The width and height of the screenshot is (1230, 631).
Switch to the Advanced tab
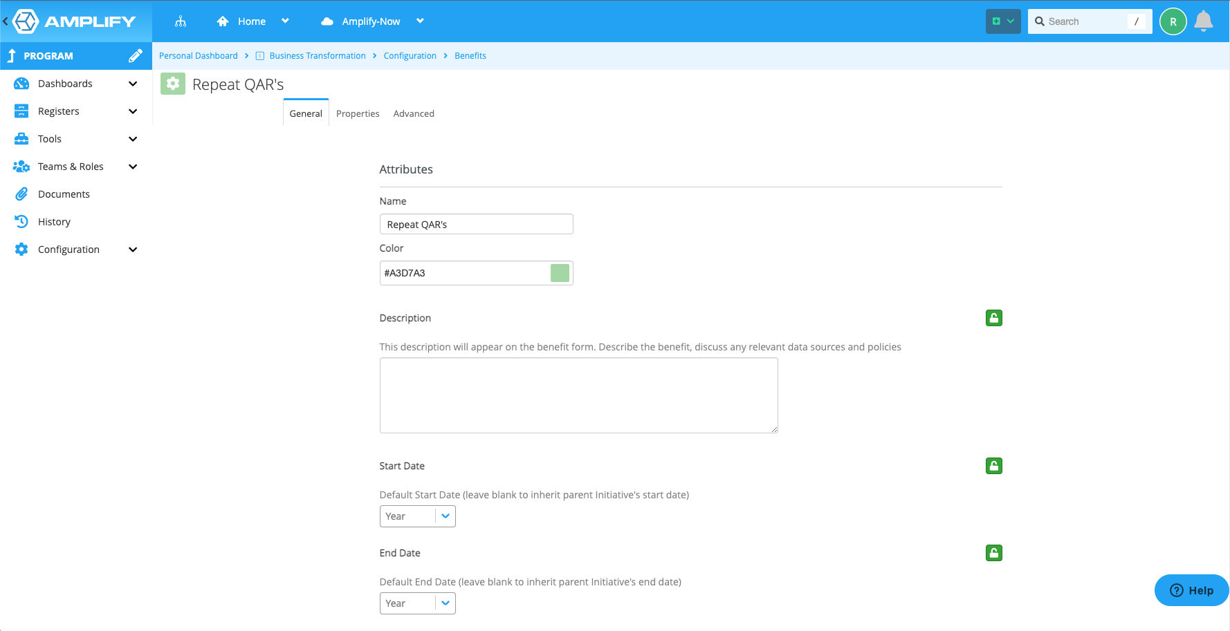414,113
